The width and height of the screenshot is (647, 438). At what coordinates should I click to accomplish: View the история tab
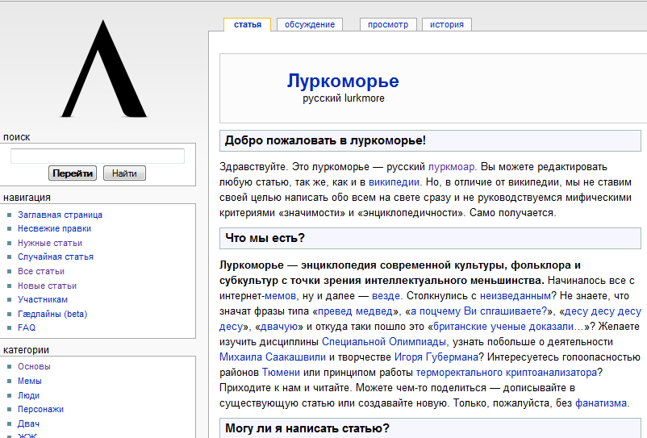446,25
